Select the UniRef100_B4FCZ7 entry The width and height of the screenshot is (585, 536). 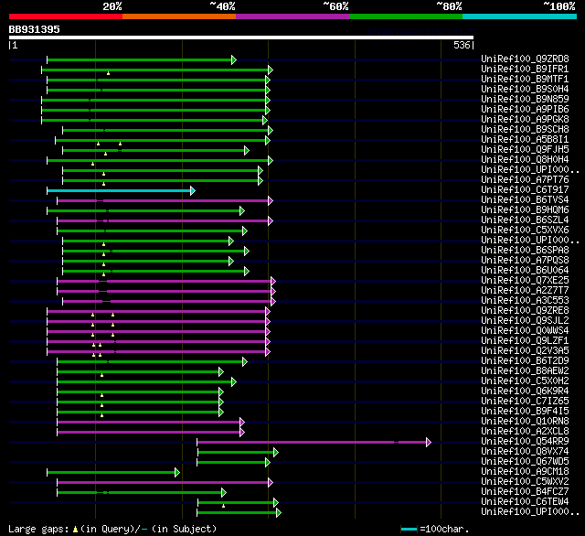(525, 492)
